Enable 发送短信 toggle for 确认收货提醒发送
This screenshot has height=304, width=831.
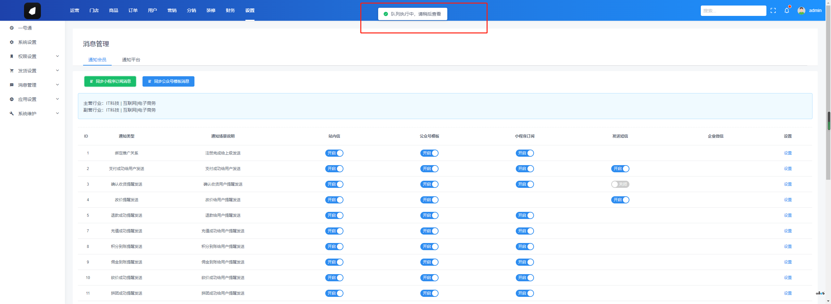pyautogui.click(x=620, y=184)
